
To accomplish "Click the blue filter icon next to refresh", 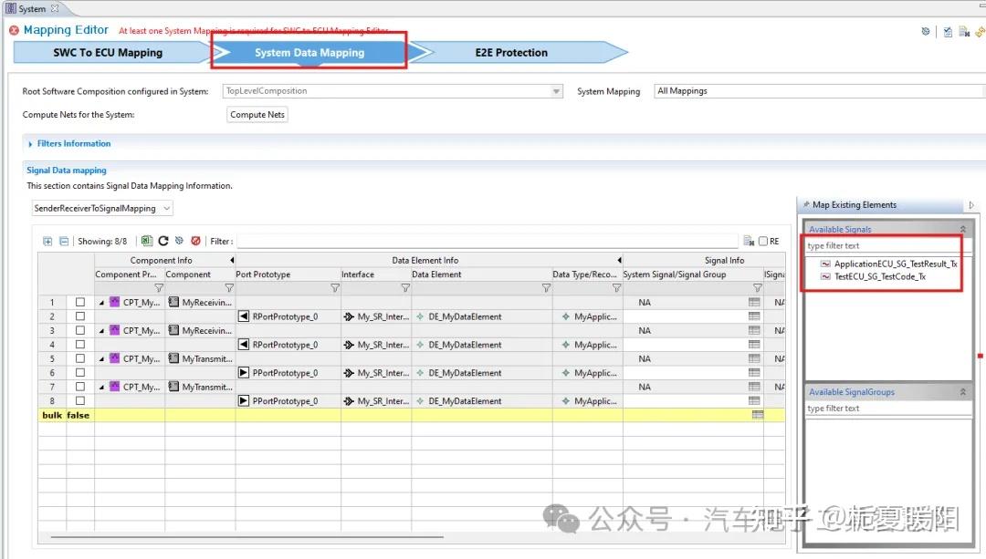I will [x=178, y=241].
